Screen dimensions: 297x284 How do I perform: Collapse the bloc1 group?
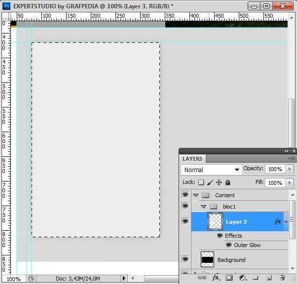pos(204,207)
